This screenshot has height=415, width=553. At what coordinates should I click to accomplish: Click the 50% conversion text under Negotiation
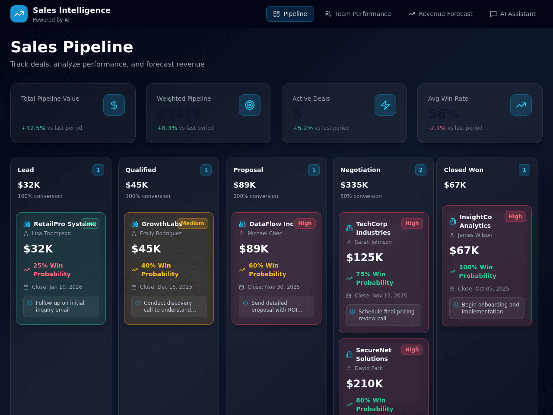(361, 196)
